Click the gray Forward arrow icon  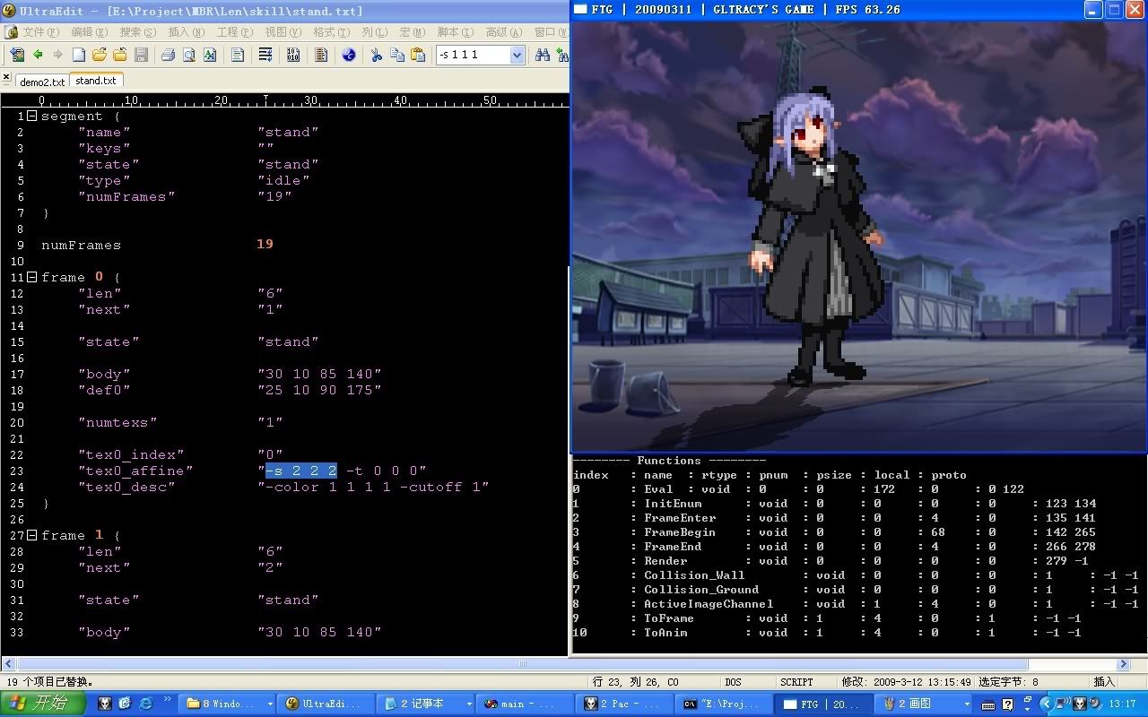point(57,55)
